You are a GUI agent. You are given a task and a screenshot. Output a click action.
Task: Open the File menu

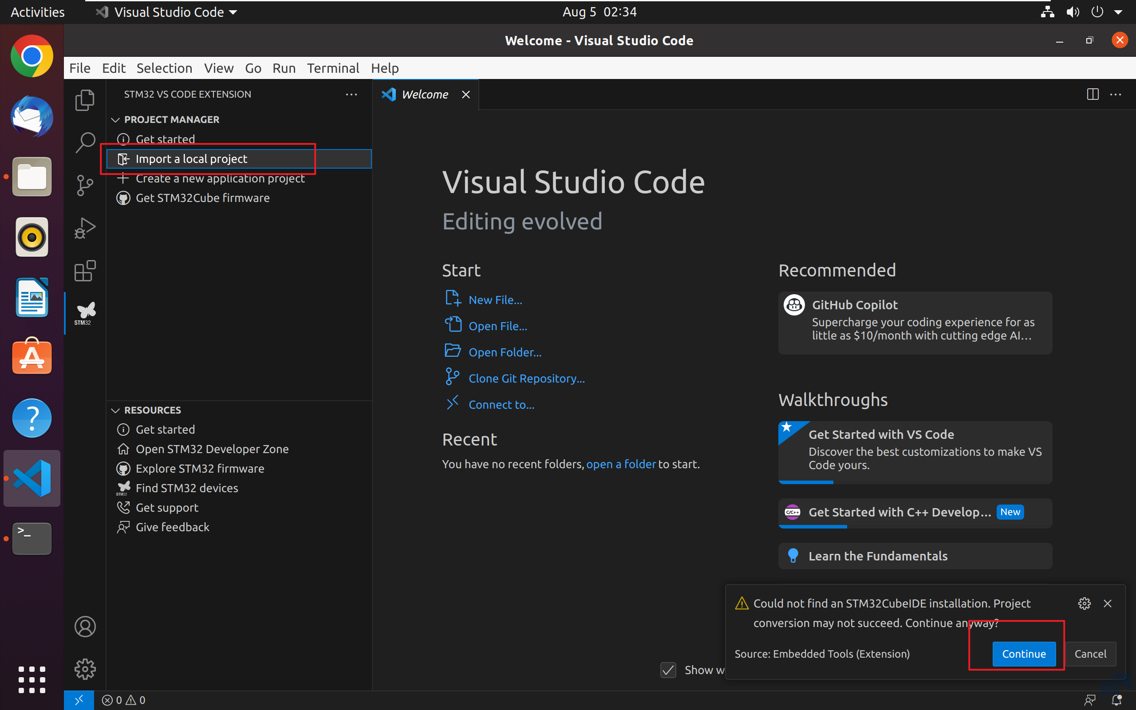pos(80,68)
